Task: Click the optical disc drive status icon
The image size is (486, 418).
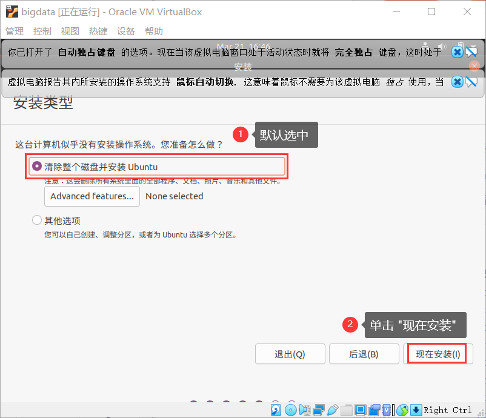Action: 290,410
